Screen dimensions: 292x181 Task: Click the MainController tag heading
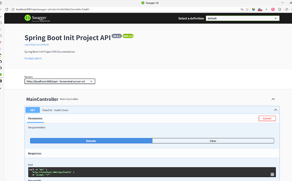pyautogui.click(x=42, y=99)
